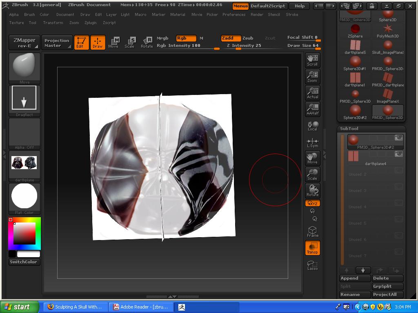The height and width of the screenshot is (313, 418).
Task: Click the Frame mesh icon
Action: [312, 232]
